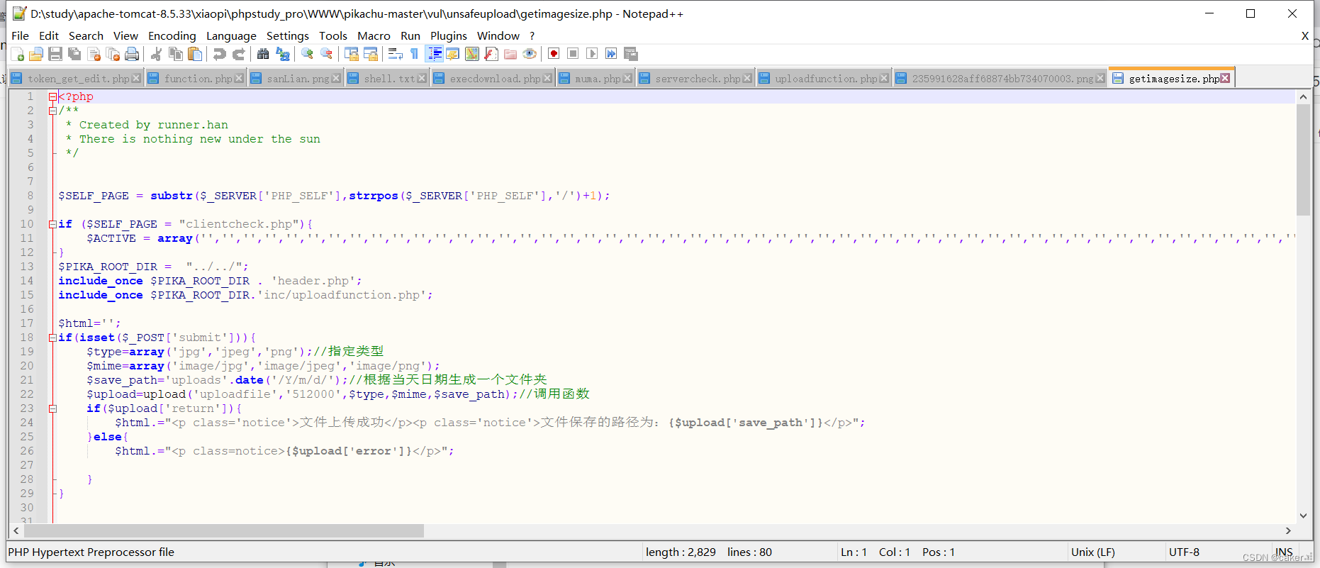1320x568 pixels.
Task: Click the Print toolbar icon
Action: coord(132,54)
